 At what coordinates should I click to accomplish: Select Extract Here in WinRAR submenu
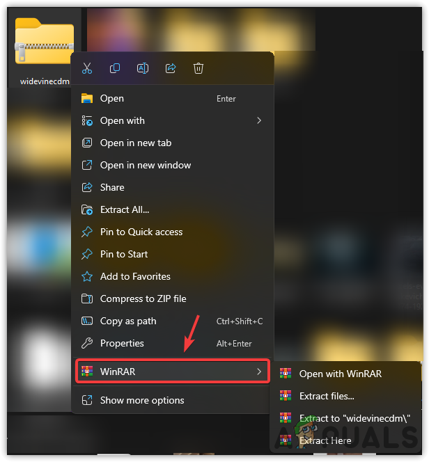point(345,440)
